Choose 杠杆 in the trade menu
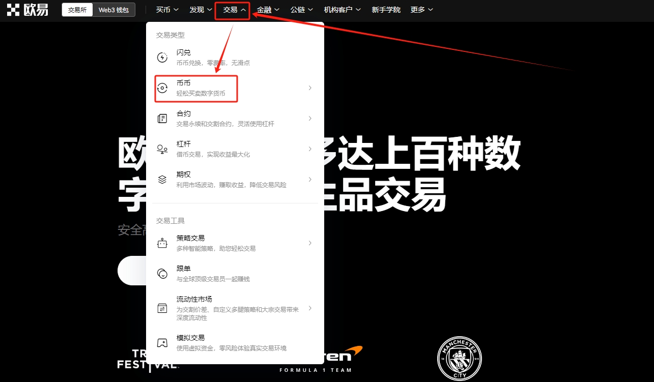Screen dimensions: 654x382 click(235, 149)
